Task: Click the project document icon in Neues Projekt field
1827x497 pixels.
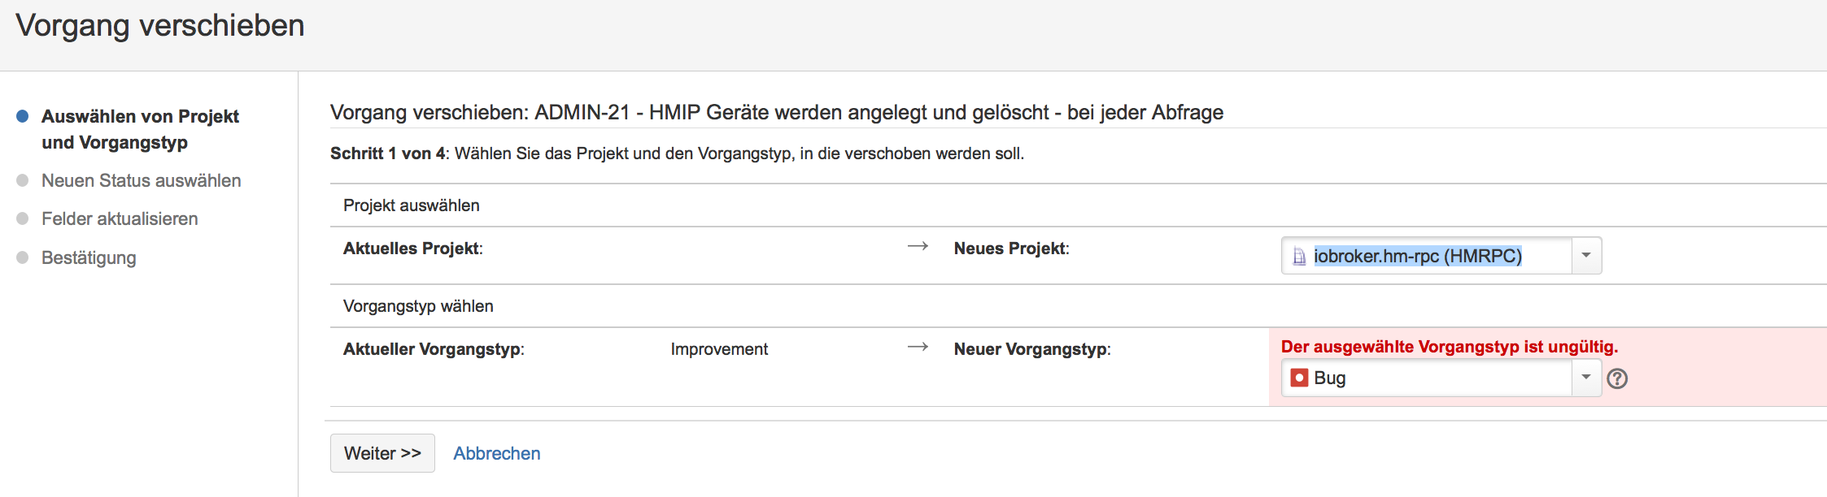Action: pos(1299,257)
